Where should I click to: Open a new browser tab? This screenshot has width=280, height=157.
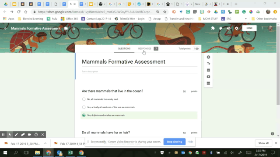pyautogui.click(x=236, y=4)
